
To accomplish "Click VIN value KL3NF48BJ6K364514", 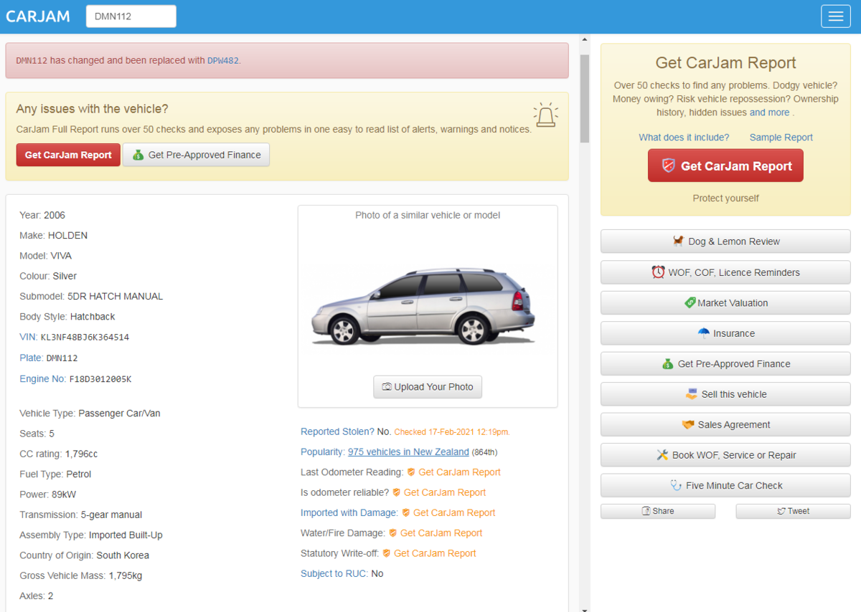I will [x=85, y=337].
